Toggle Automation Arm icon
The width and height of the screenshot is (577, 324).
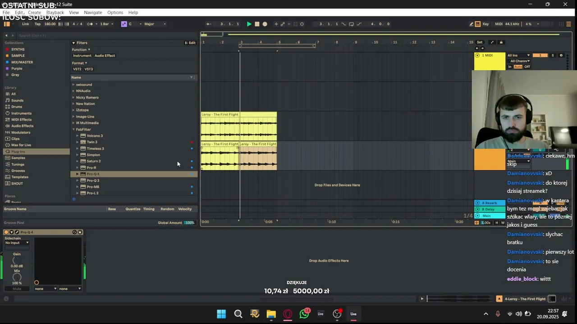coord(283,24)
